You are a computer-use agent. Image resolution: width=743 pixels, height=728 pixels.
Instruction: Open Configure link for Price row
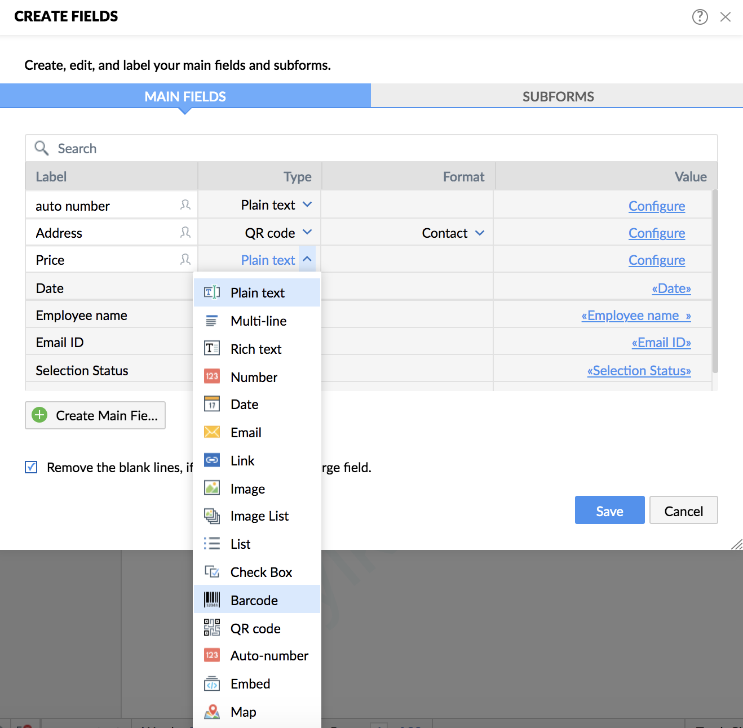[x=657, y=260]
